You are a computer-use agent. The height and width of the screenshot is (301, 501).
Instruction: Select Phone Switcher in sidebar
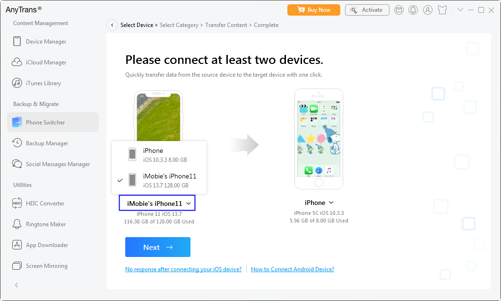[53, 122]
